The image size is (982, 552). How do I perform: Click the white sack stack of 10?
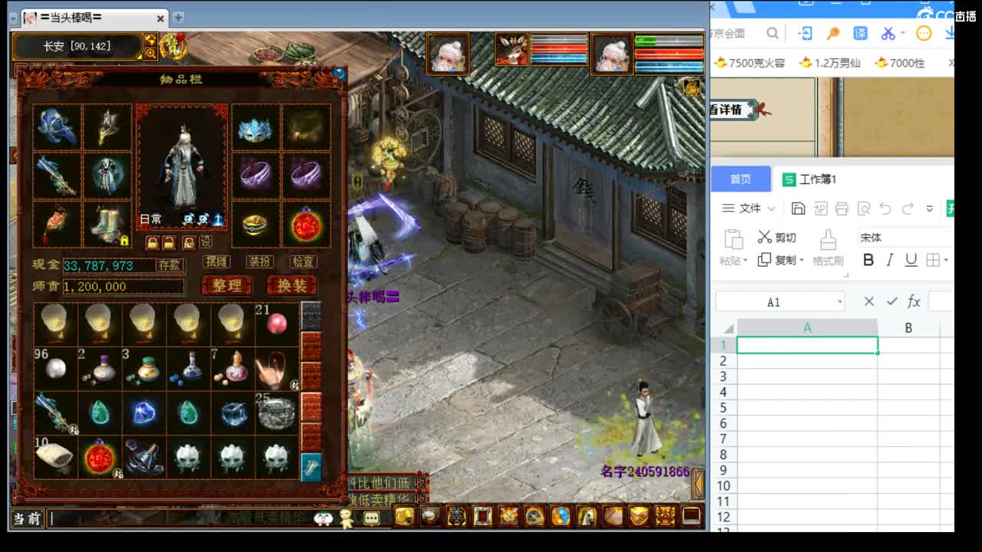point(56,458)
